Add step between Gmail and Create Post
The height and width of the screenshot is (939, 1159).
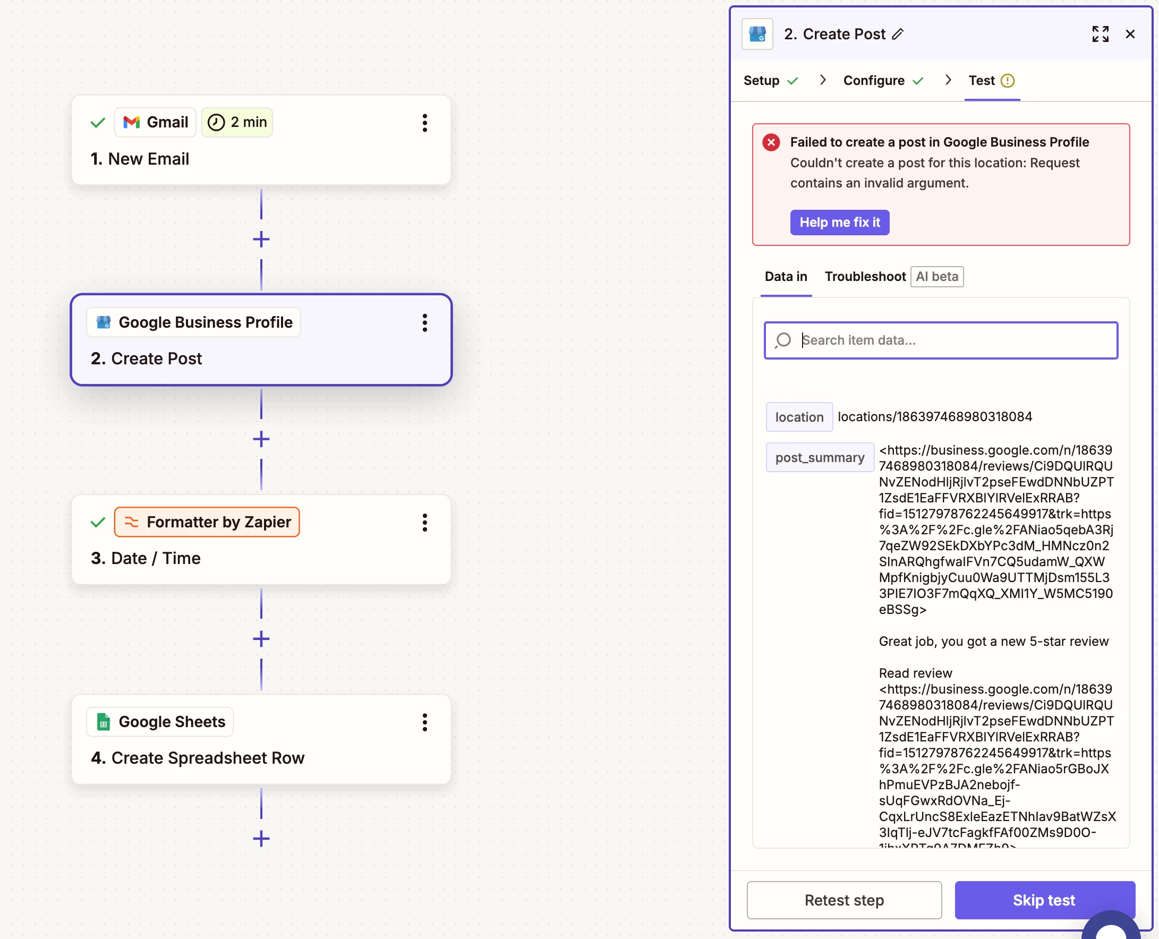pyautogui.click(x=261, y=239)
